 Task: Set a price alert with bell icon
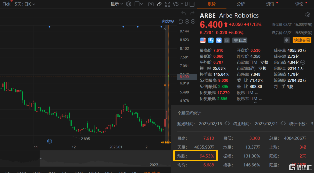[x=287, y=40]
